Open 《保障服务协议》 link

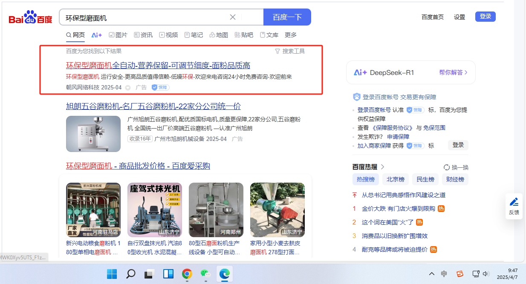tap(393, 128)
